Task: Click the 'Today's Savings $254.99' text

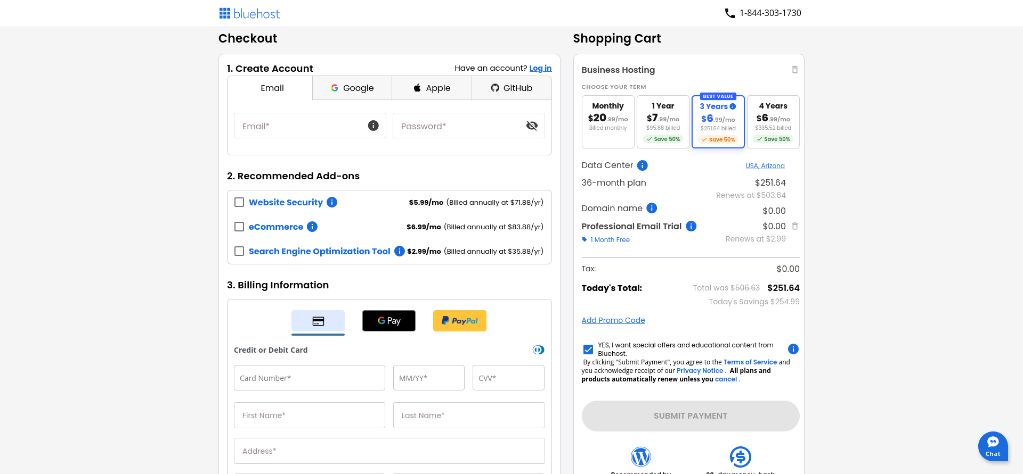Action: (x=754, y=302)
